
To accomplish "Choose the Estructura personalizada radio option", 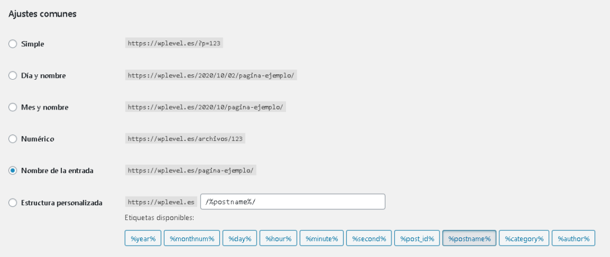I will tap(13, 202).
